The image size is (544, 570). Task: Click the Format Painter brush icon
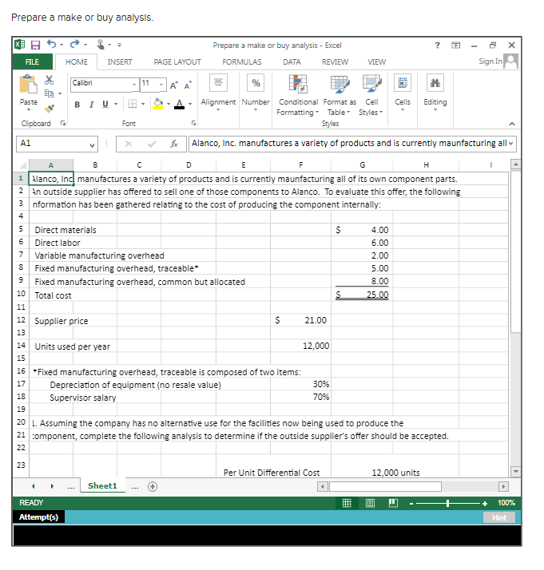coord(49,108)
